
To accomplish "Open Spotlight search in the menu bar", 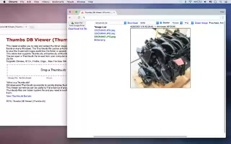I will [221, 2].
